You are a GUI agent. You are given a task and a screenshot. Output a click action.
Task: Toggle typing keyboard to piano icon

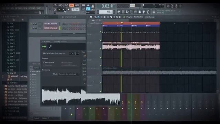point(84,6)
